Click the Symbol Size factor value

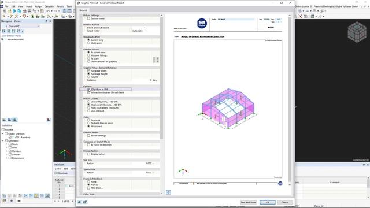coord(145,173)
